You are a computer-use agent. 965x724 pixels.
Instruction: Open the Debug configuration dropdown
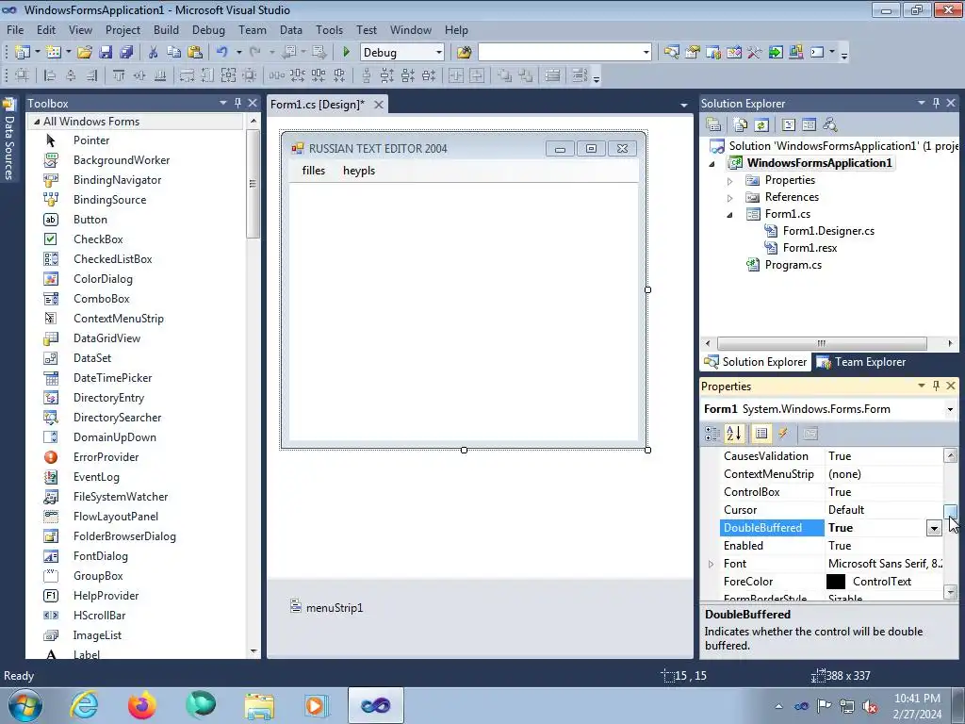[x=439, y=53]
